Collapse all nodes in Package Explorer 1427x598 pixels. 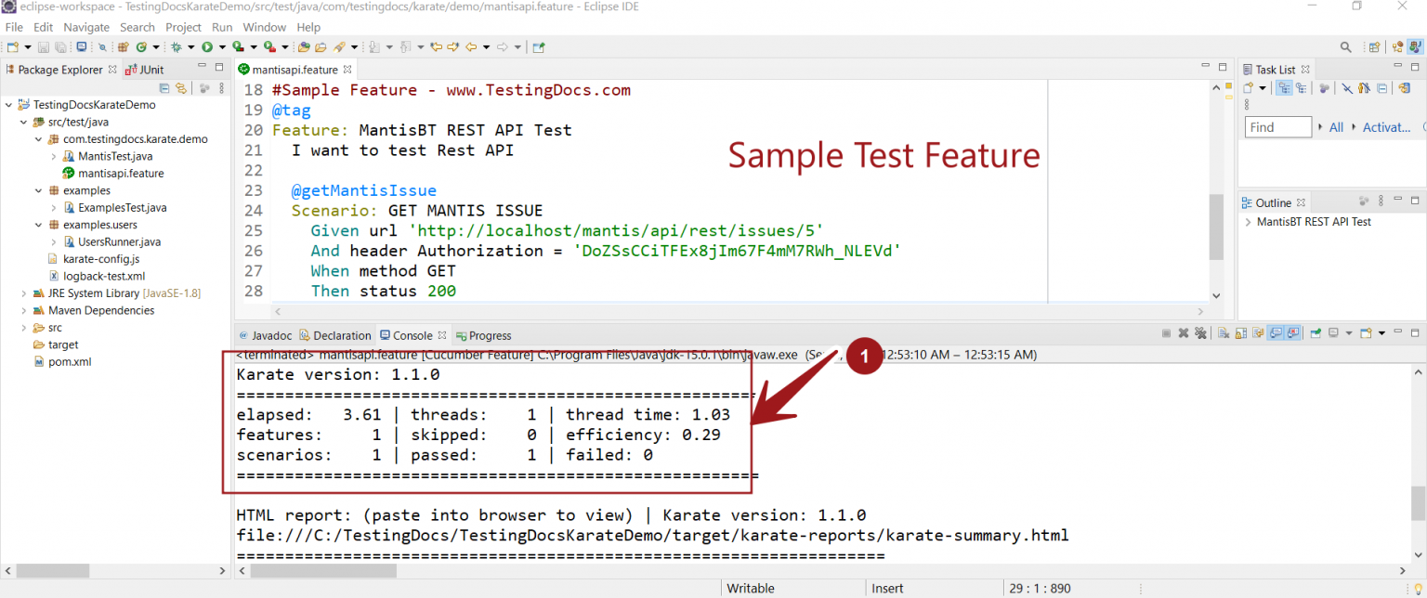[164, 87]
